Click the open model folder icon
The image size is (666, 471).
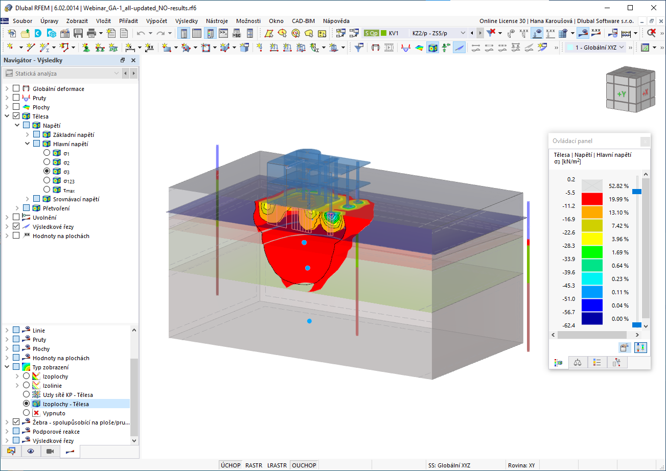click(x=25, y=33)
